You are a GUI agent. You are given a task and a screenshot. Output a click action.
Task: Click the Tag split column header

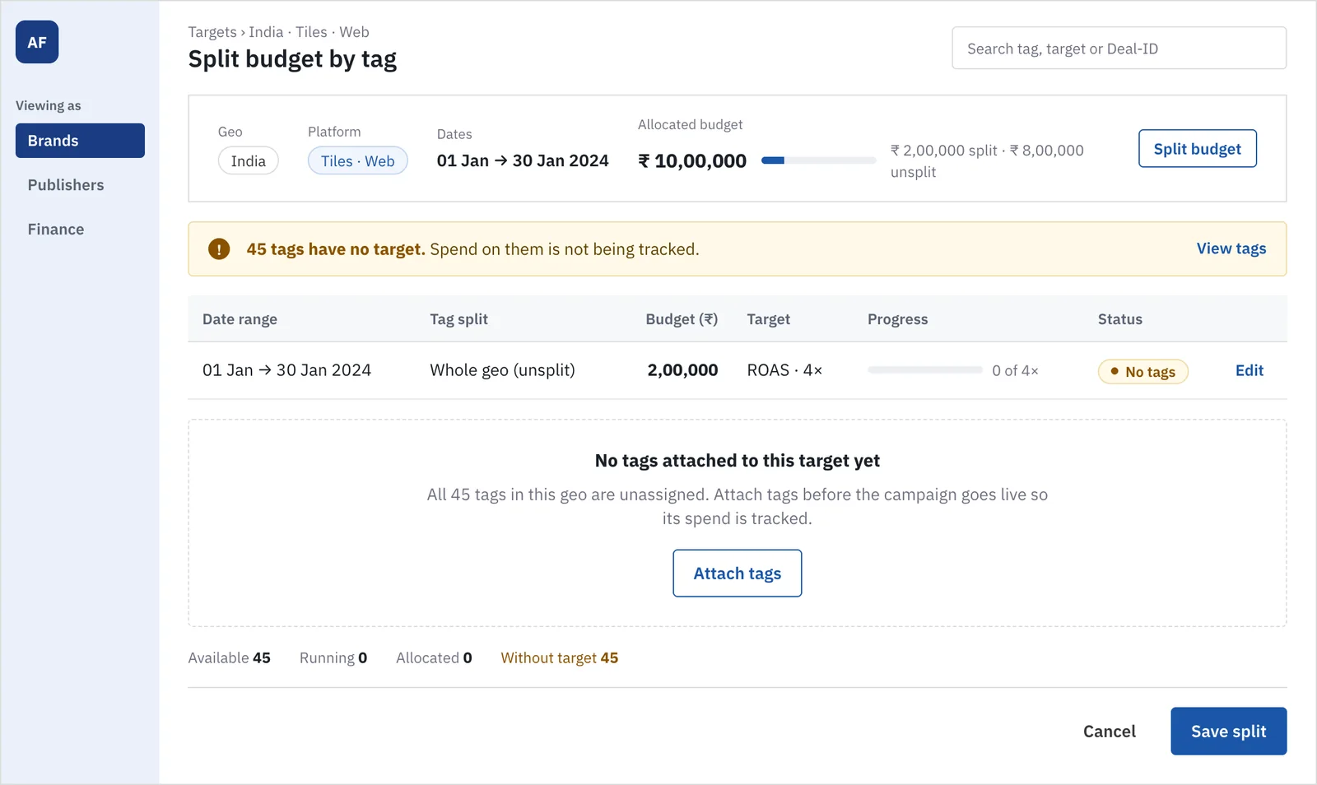459,319
